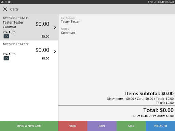Tap the battery icon in status bar
This screenshot has height=131, width=175.
click(163, 2)
